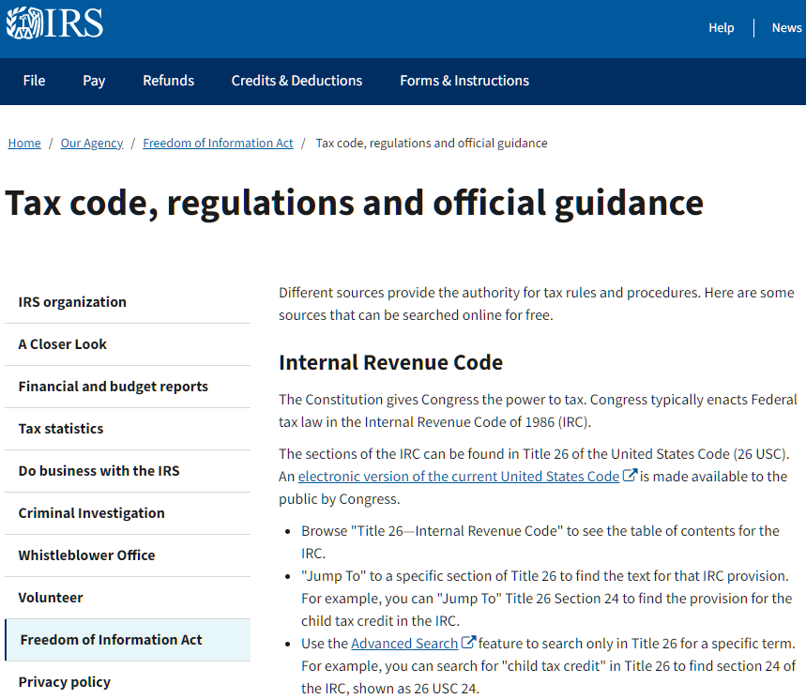Click external link icon after United States Code

[631, 476]
